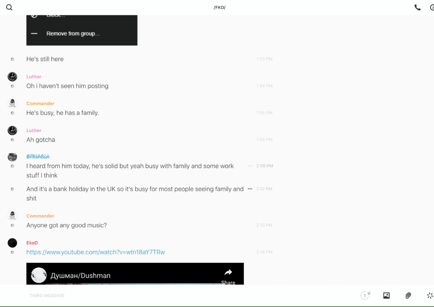Start a voice call with phone icon
Screen dimensions: 434x307
click(x=417, y=7)
